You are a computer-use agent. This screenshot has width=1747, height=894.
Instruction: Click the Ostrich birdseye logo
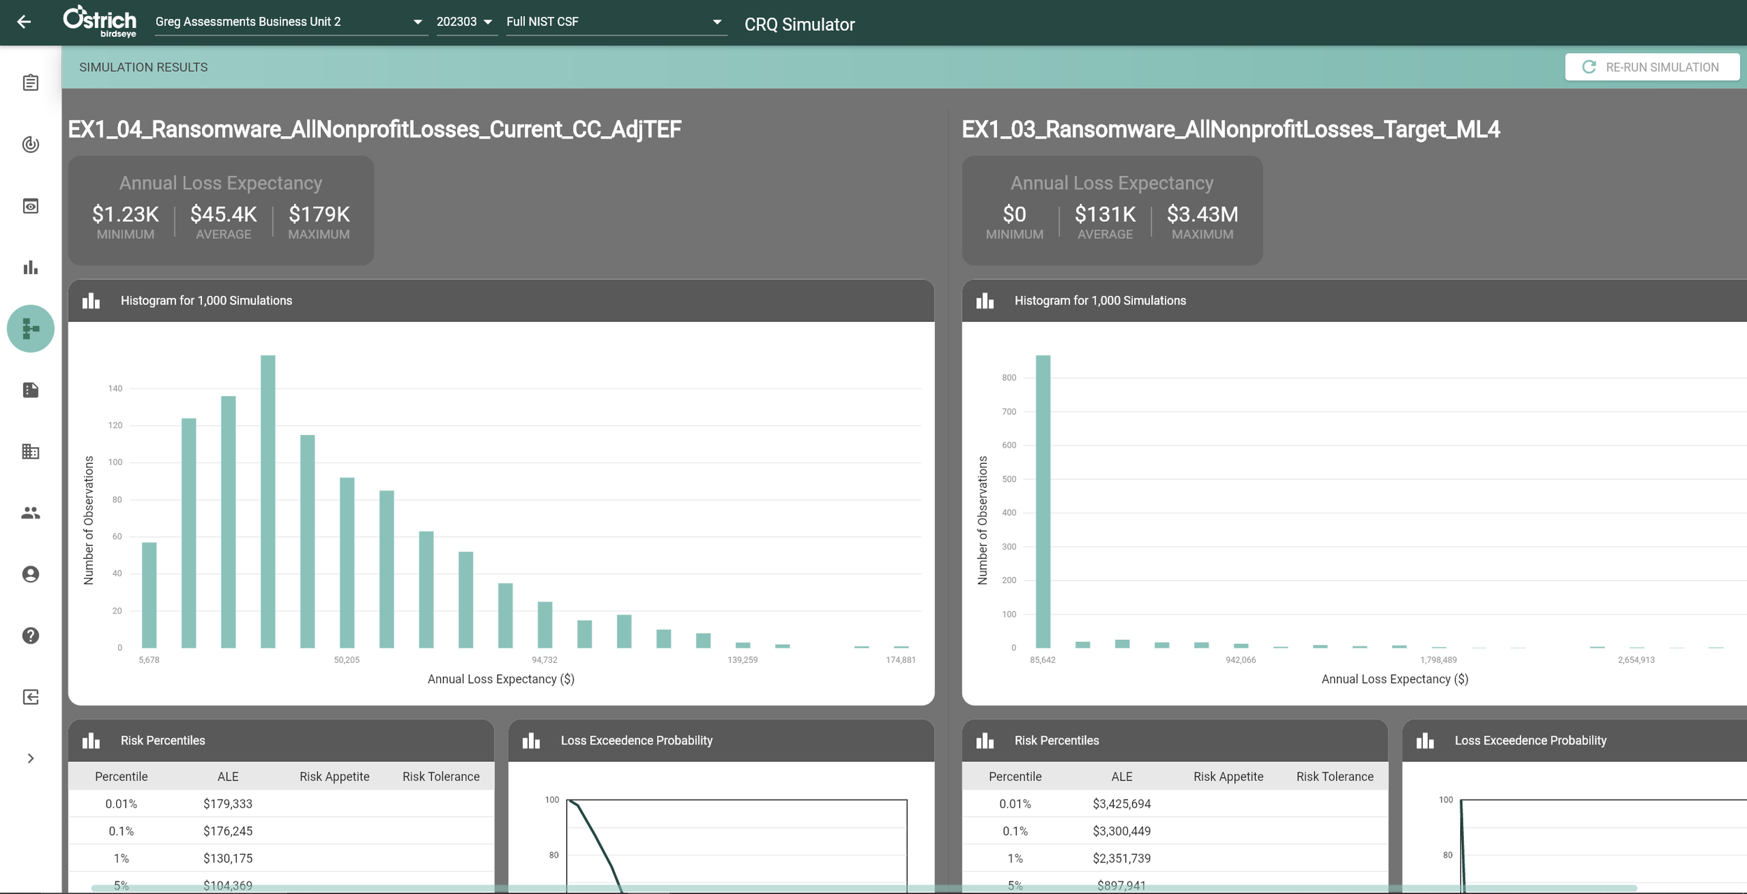point(100,22)
